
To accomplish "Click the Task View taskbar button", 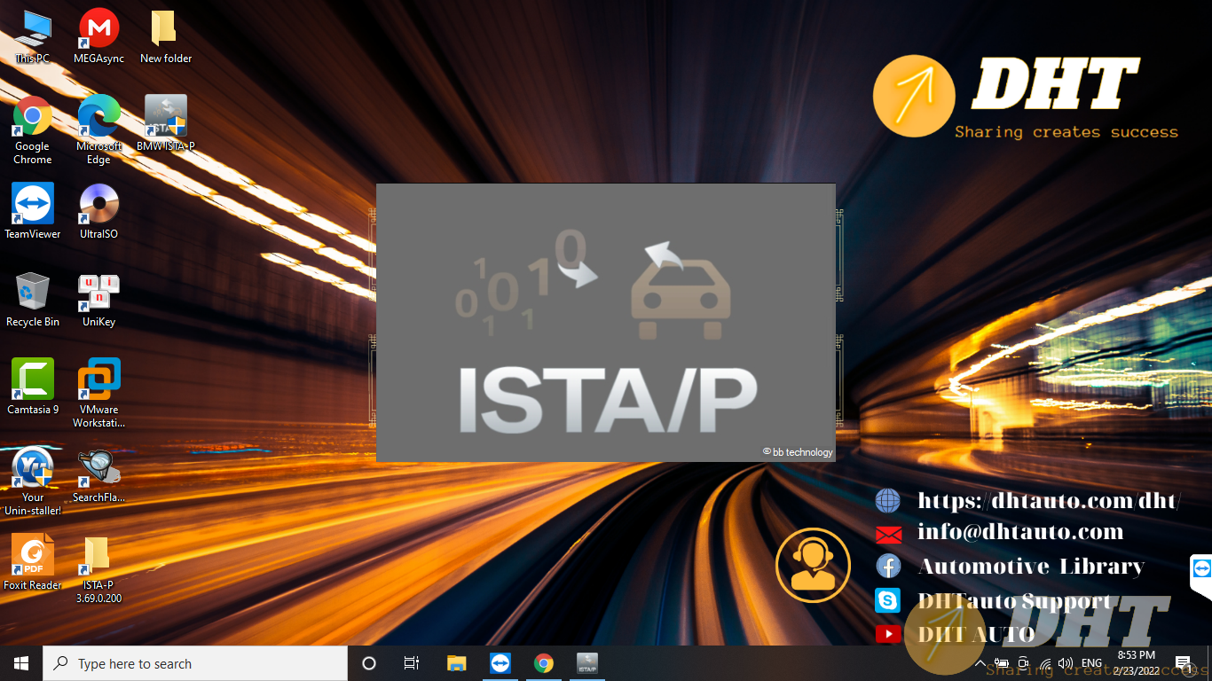I will pyautogui.click(x=412, y=663).
